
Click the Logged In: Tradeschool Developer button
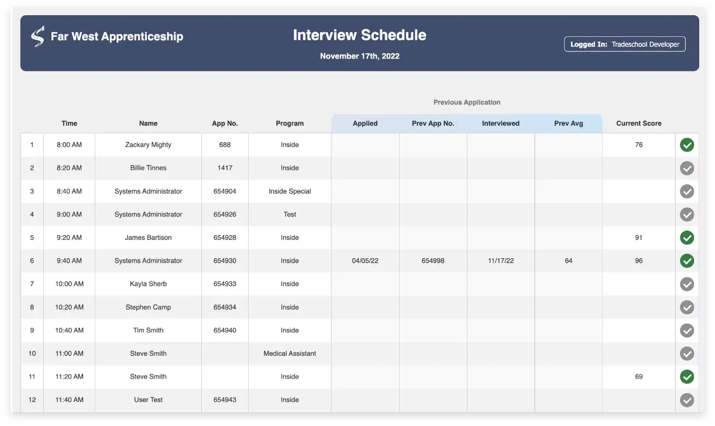point(624,44)
